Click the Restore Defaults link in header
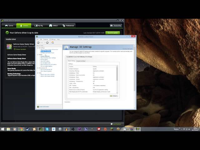 [127, 49]
